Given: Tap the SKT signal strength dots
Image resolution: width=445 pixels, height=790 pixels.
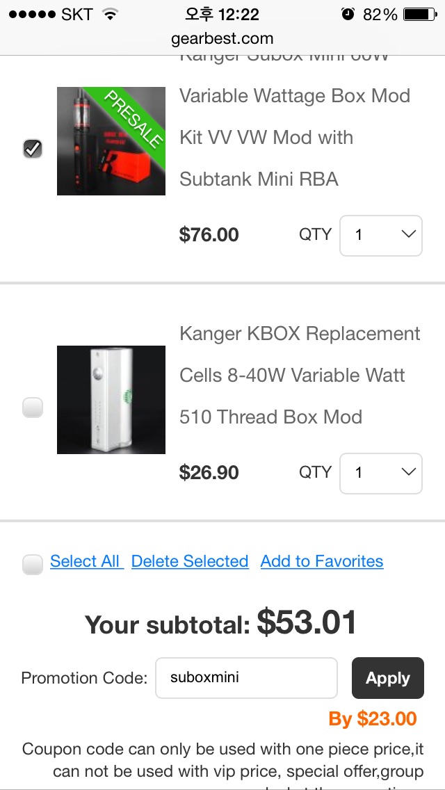Looking at the screenshot, I should coord(31,14).
